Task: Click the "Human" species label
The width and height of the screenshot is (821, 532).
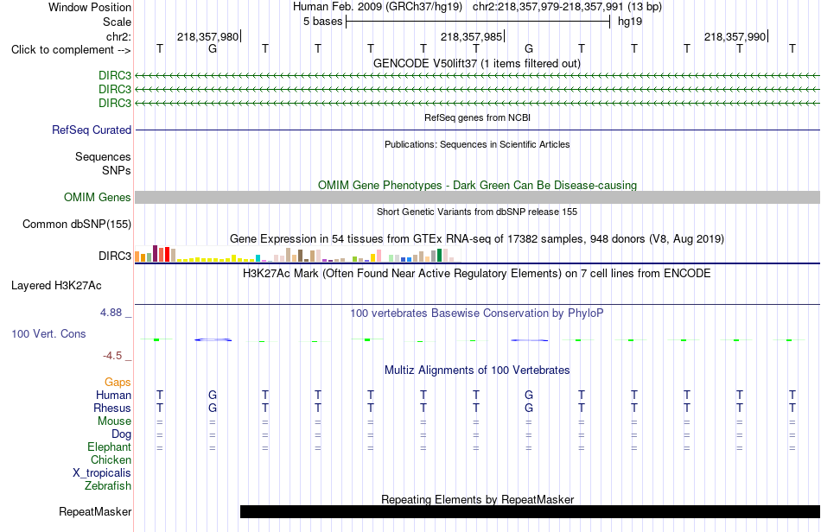Action: pyautogui.click(x=113, y=395)
